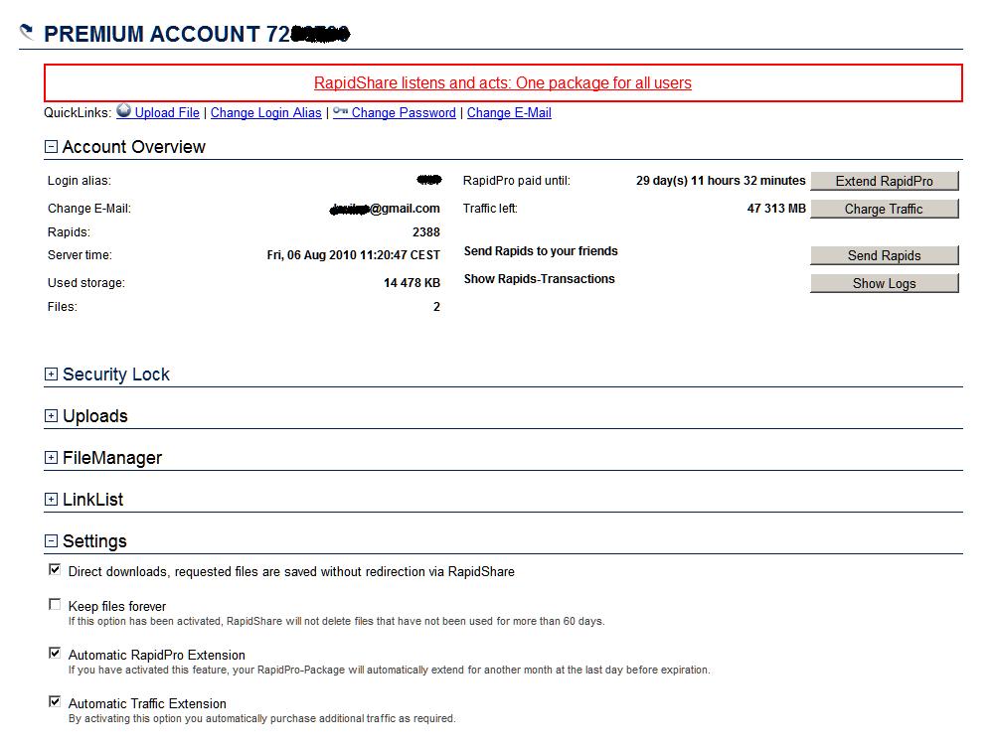Disable Automatic RapidPro Extension checkbox
Image resolution: width=991 pixels, height=748 pixels.
[55, 654]
